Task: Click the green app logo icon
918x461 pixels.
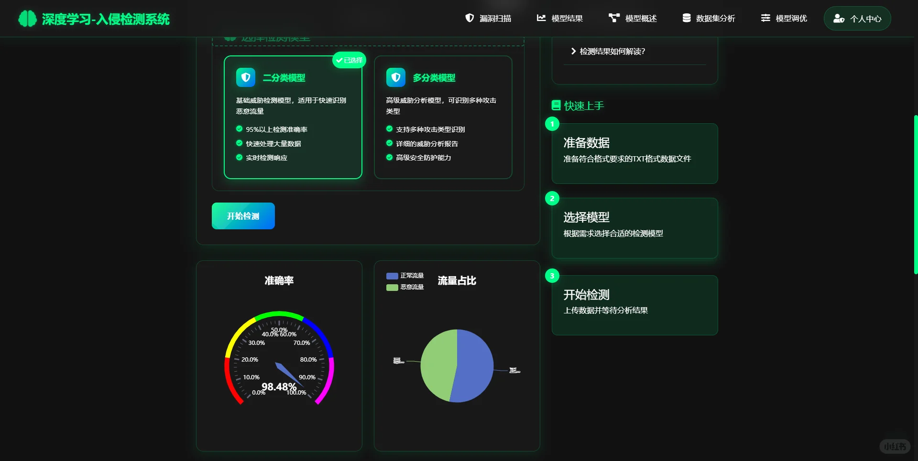Action: (28, 18)
